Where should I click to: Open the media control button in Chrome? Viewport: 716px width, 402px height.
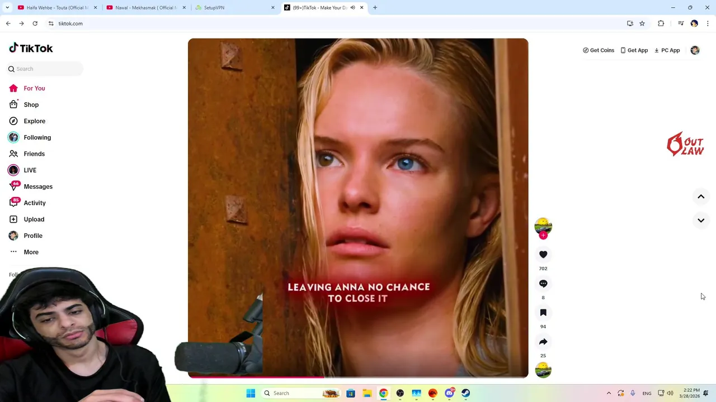click(x=681, y=23)
